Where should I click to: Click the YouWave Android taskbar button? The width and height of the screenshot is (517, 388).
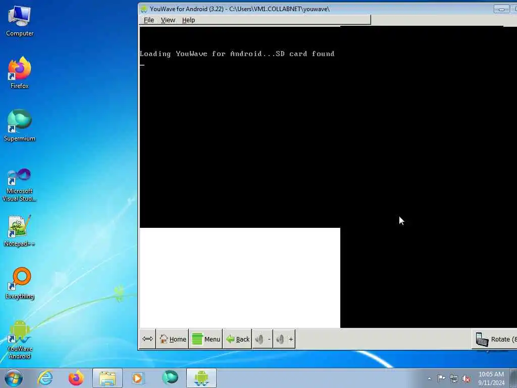pyautogui.click(x=201, y=378)
